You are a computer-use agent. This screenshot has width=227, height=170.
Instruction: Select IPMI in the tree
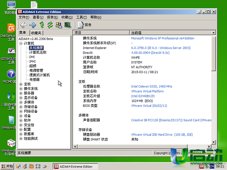pos(33,62)
